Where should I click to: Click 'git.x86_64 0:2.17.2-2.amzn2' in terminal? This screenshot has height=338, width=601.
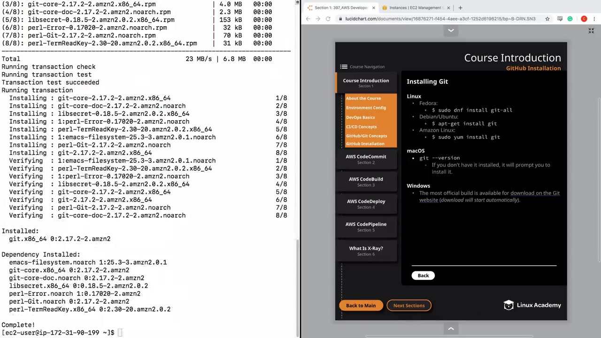pyautogui.click(x=60, y=239)
